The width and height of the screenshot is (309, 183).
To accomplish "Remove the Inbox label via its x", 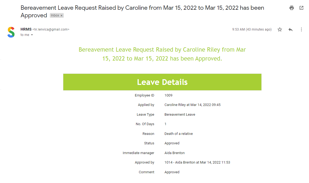I will click(61, 16).
